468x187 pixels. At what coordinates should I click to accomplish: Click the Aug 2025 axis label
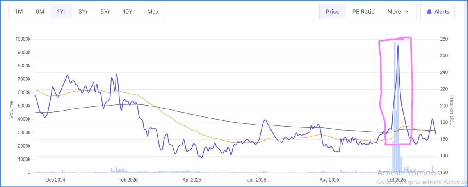tap(329, 180)
